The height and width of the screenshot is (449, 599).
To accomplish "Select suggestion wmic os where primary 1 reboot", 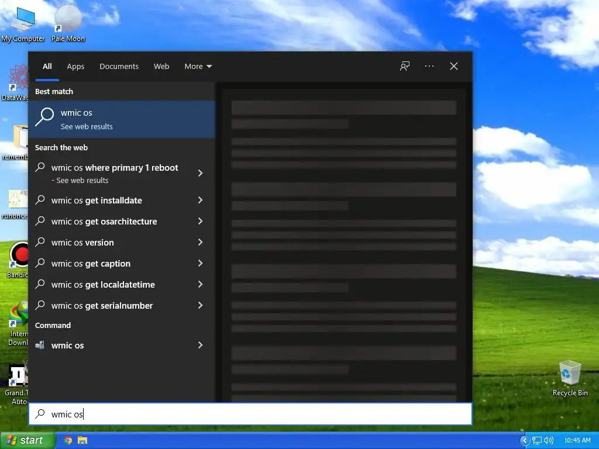I will [x=122, y=173].
